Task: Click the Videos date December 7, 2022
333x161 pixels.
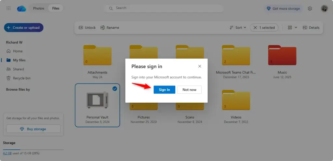Action: point(236,122)
